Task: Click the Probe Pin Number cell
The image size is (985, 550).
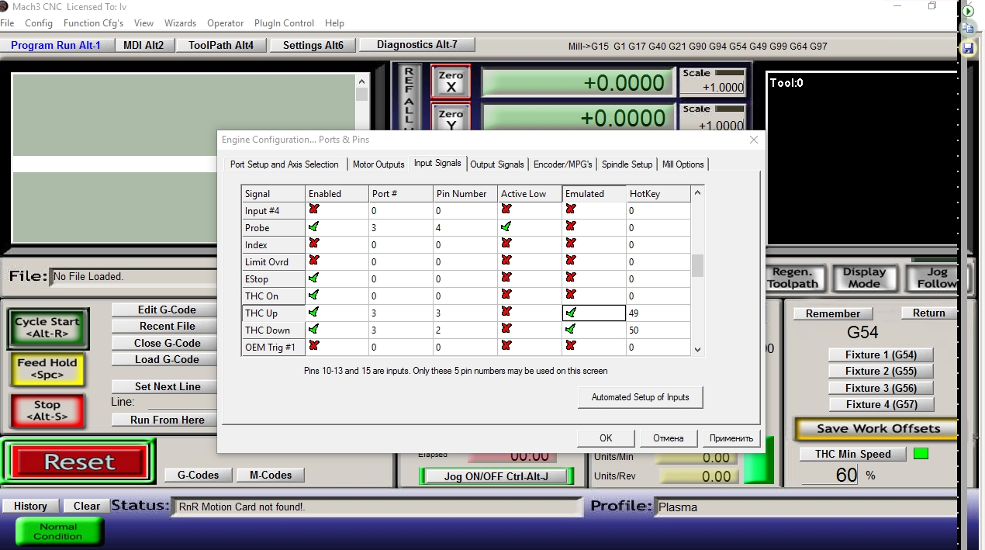Action: click(465, 227)
